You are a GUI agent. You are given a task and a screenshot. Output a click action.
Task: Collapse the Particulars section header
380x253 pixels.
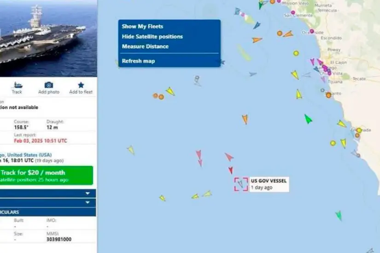coord(48,212)
